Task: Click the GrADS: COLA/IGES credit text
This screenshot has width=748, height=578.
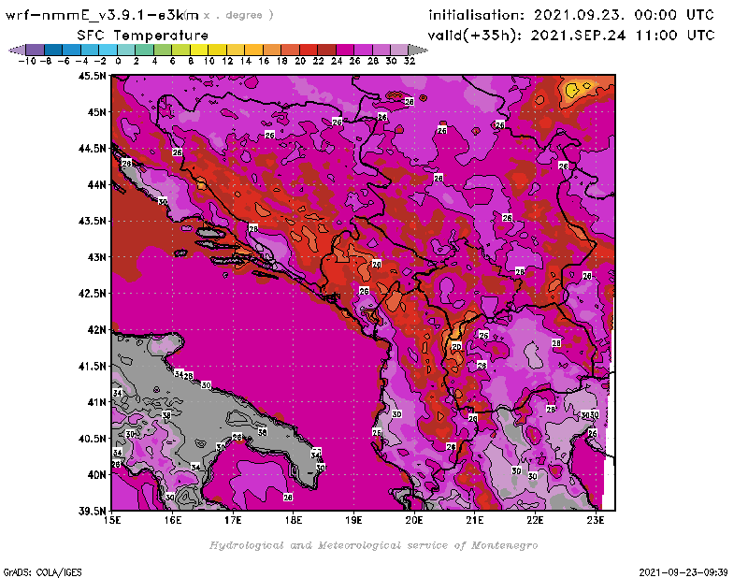Action: click(36, 571)
